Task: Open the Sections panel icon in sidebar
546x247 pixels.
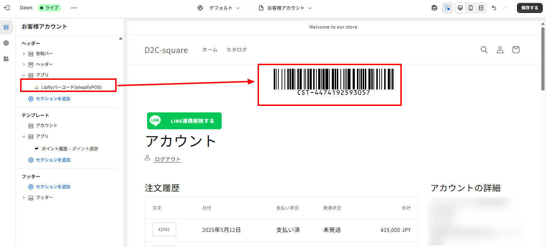Action: coord(6,27)
